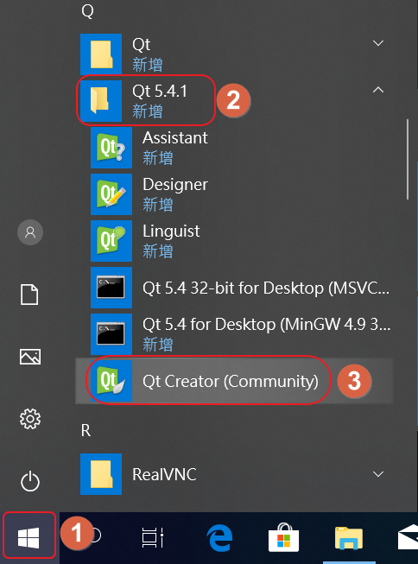Open Qt Assistant app
The width and height of the screenshot is (418, 564).
click(234, 148)
